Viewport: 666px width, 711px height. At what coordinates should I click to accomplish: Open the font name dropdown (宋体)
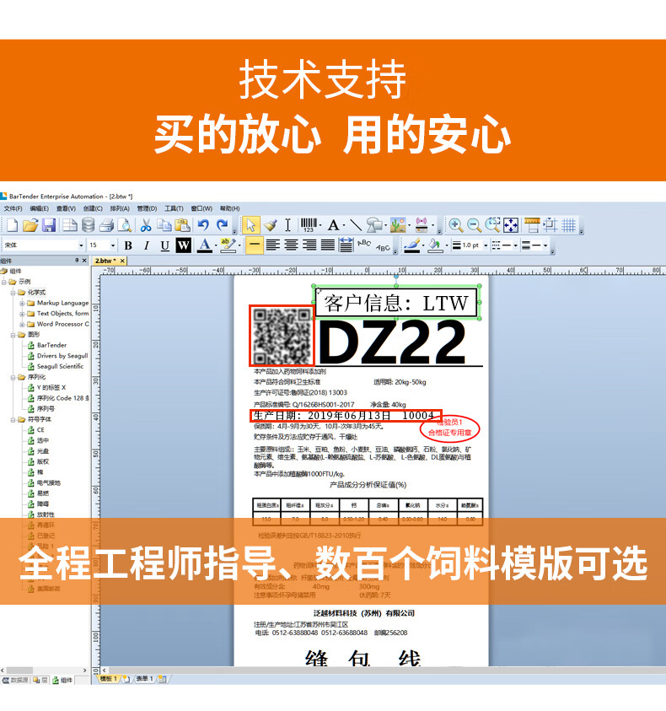pyautogui.click(x=81, y=245)
